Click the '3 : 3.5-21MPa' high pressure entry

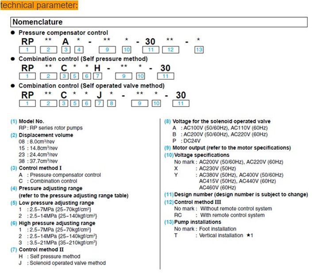coord(58,242)
